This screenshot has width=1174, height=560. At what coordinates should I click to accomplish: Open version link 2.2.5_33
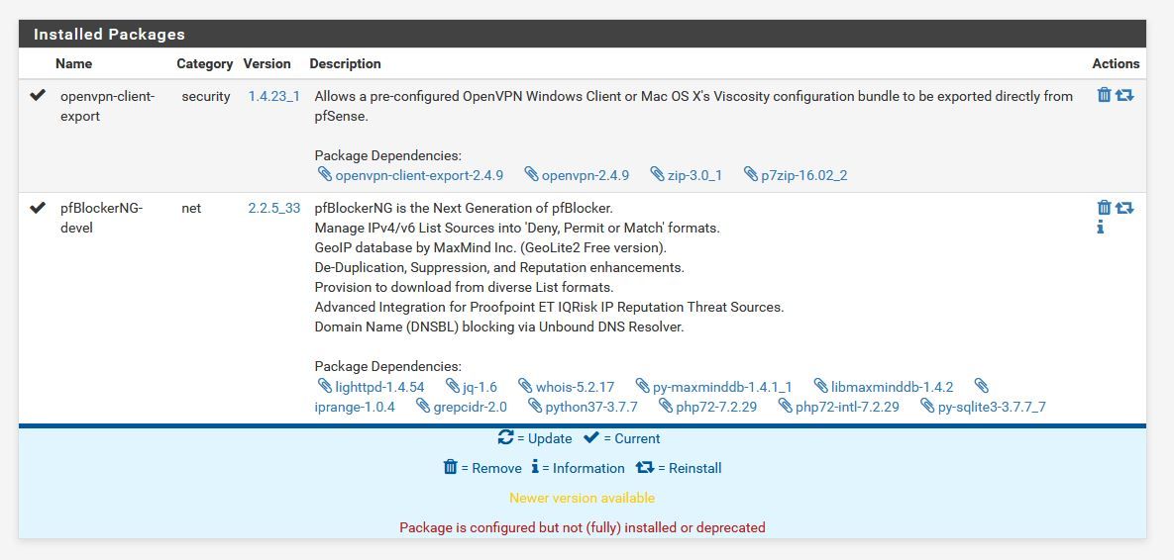point(274,209)
